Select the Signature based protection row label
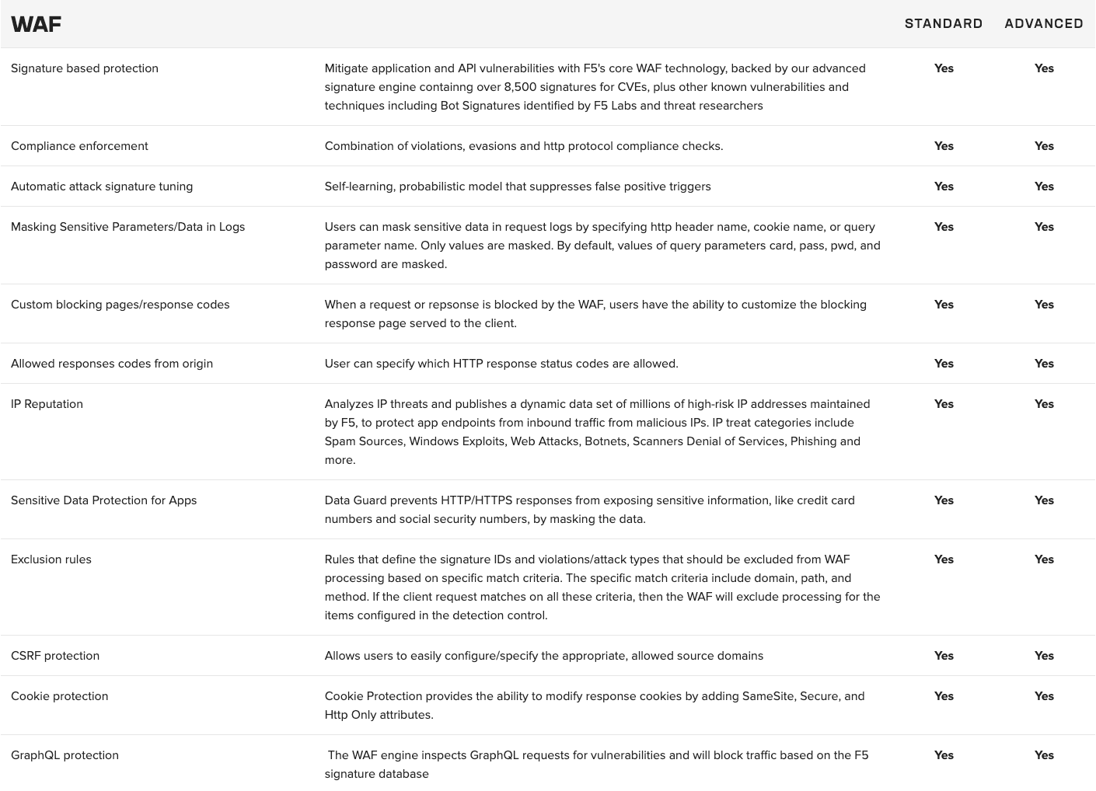1096x791 pixels. [x=85, y=68]
